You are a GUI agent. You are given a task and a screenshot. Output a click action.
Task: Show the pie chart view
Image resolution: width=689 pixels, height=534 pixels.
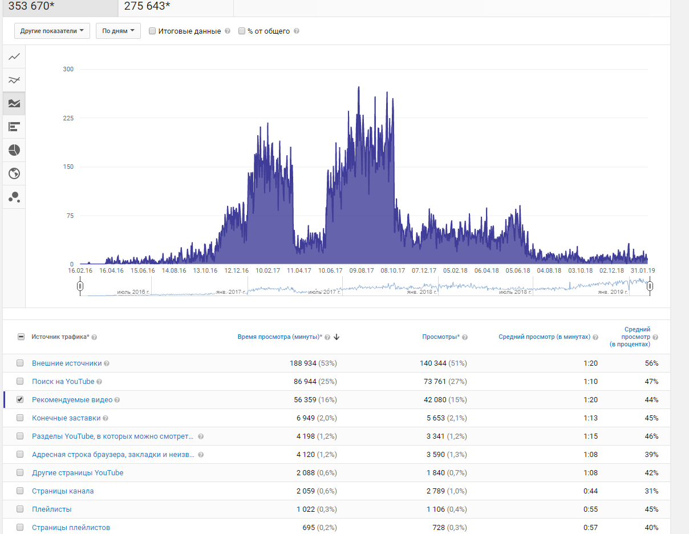[14, 150]
